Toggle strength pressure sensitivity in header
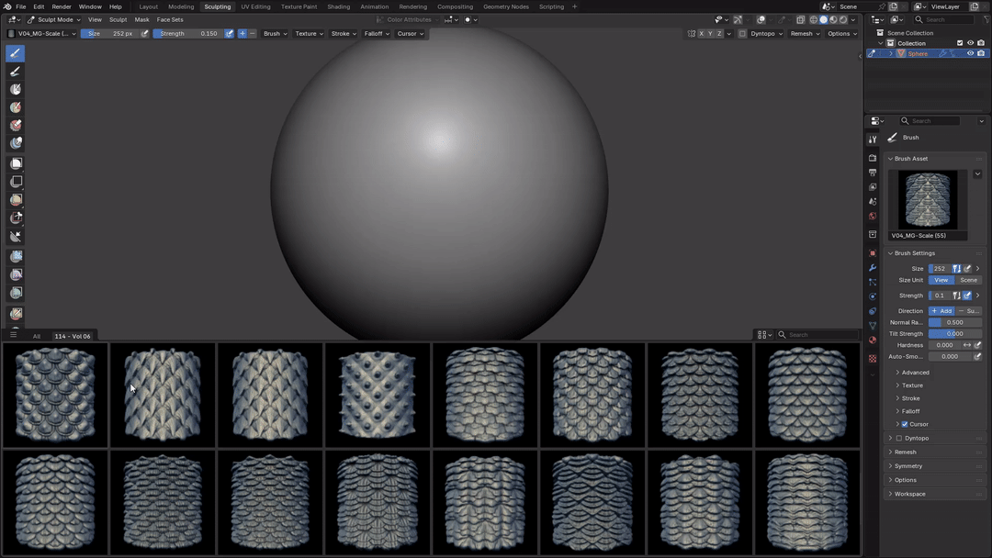992x558 pixels. [x=229, y=33]
